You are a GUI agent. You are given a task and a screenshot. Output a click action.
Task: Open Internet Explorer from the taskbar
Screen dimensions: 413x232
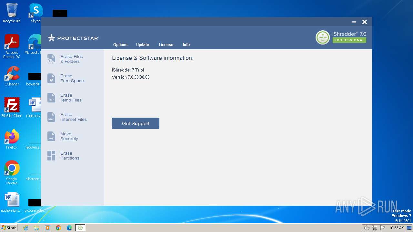(25, 228)
